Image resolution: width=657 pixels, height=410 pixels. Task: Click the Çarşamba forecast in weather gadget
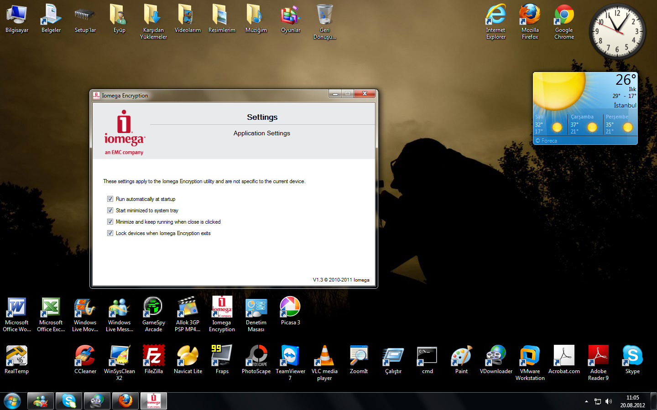[x=585, y=124]
